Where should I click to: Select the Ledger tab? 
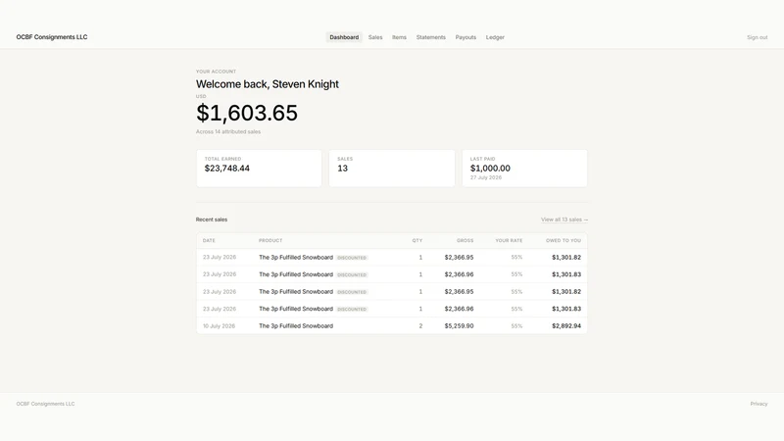click(495, 37)
